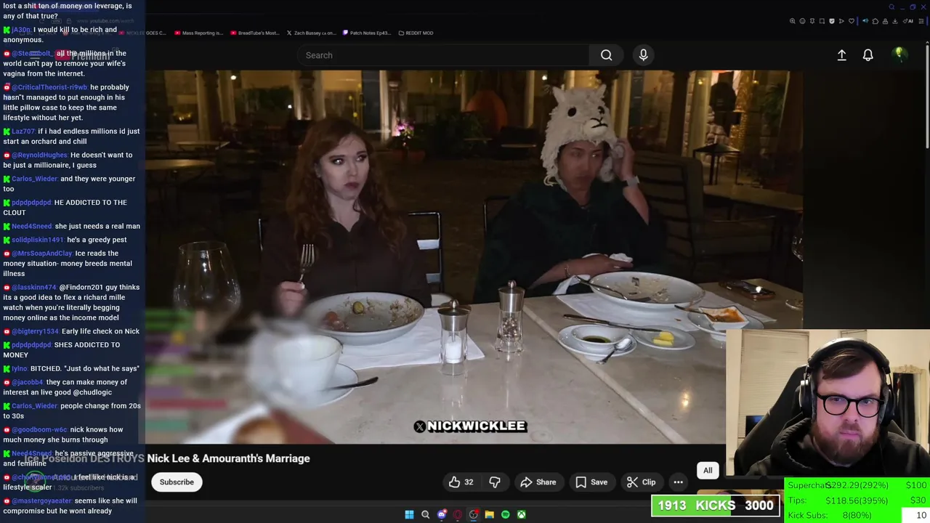Open Discord from the taskbar
This screenshot has height=523, width=930.
(x=442, y=514)
